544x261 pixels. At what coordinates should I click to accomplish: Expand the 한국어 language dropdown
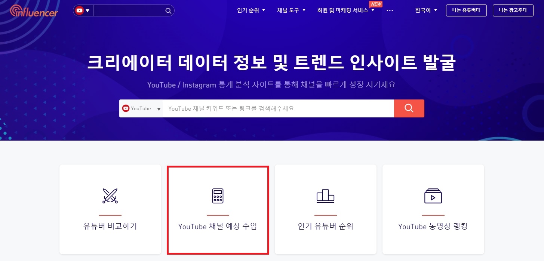(426, 10)
